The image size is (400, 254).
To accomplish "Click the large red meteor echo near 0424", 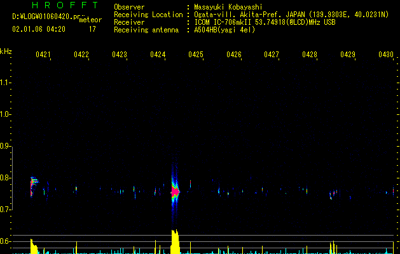I will [x=175, y=192].
